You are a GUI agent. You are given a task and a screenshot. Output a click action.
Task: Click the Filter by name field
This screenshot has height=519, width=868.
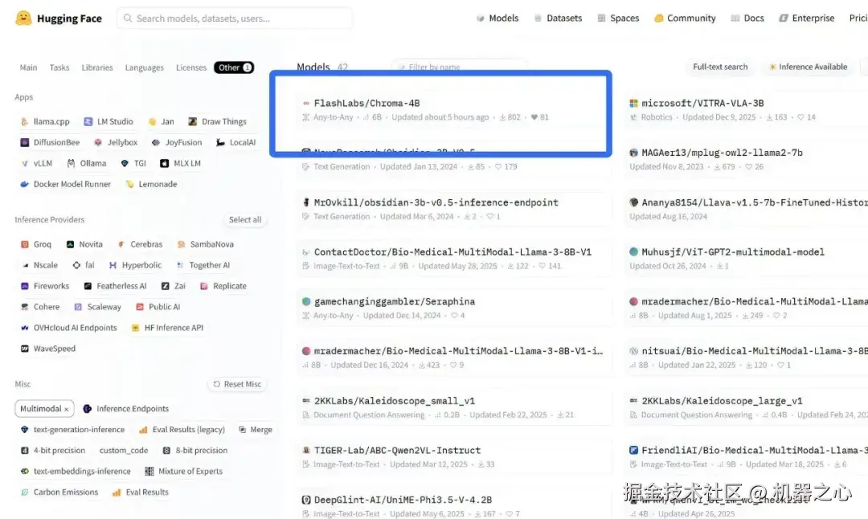click(x=460, y=67)
